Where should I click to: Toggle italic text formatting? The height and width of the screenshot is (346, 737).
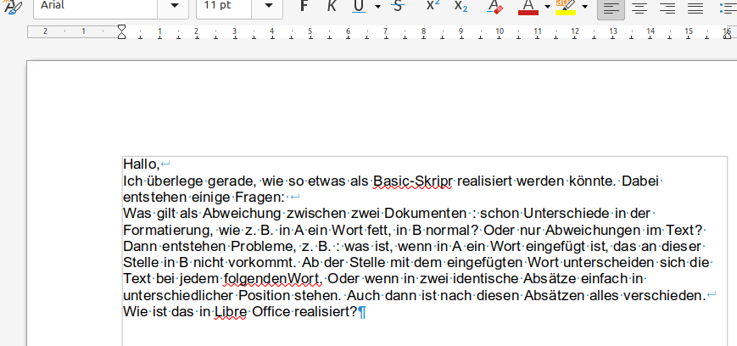pos(332,6)
